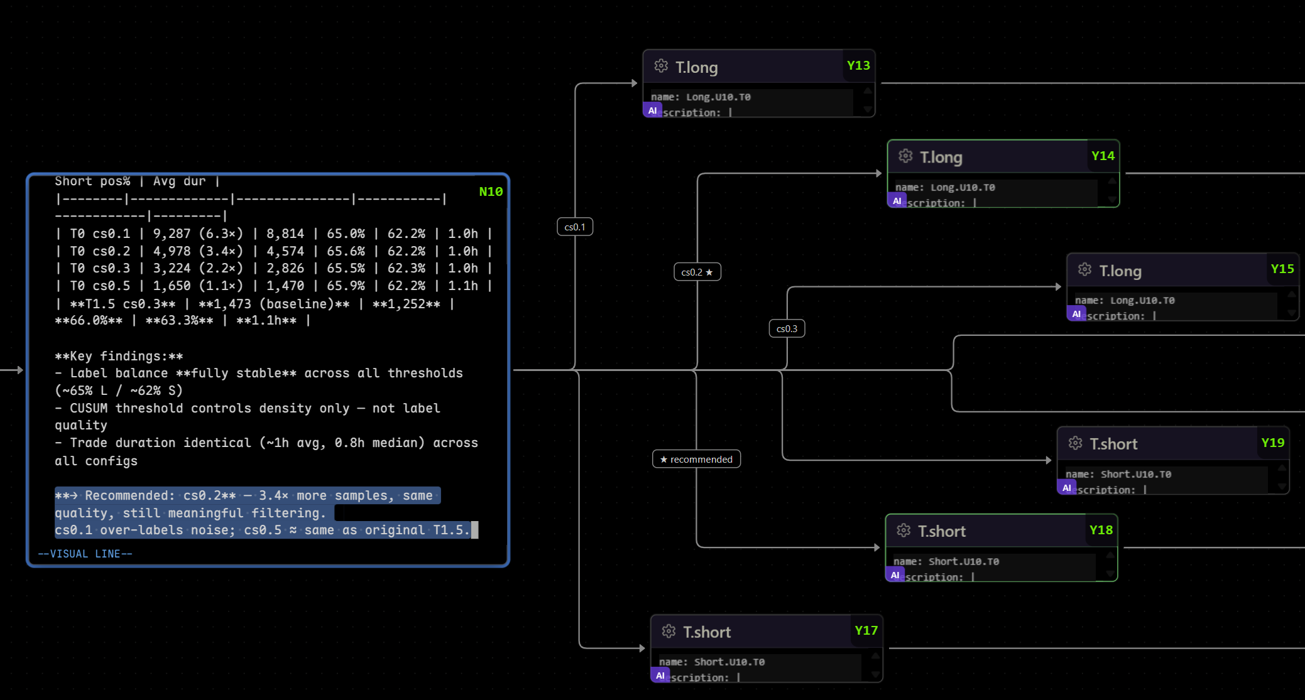This screenshot has height=700, width=1305.
Task: Click the gear icon on T.short node Y17
Action: (669, 631)
